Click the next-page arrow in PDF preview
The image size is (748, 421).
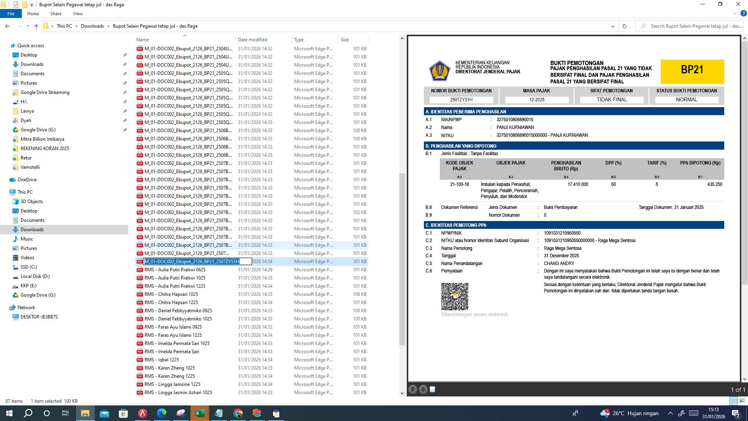tap(423, 389)
